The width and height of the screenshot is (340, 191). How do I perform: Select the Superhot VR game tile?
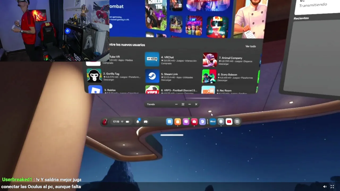218,27
